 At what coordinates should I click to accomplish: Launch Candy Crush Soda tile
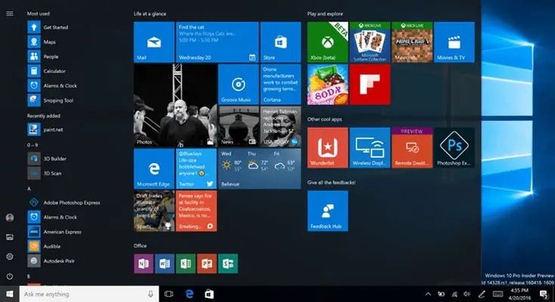(x=328, y=85)
